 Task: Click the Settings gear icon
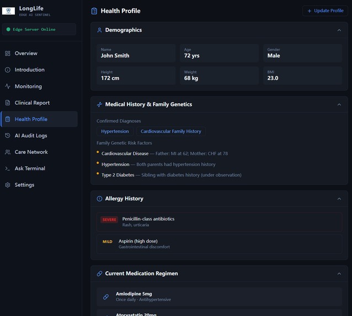click(x=8, y=185)
